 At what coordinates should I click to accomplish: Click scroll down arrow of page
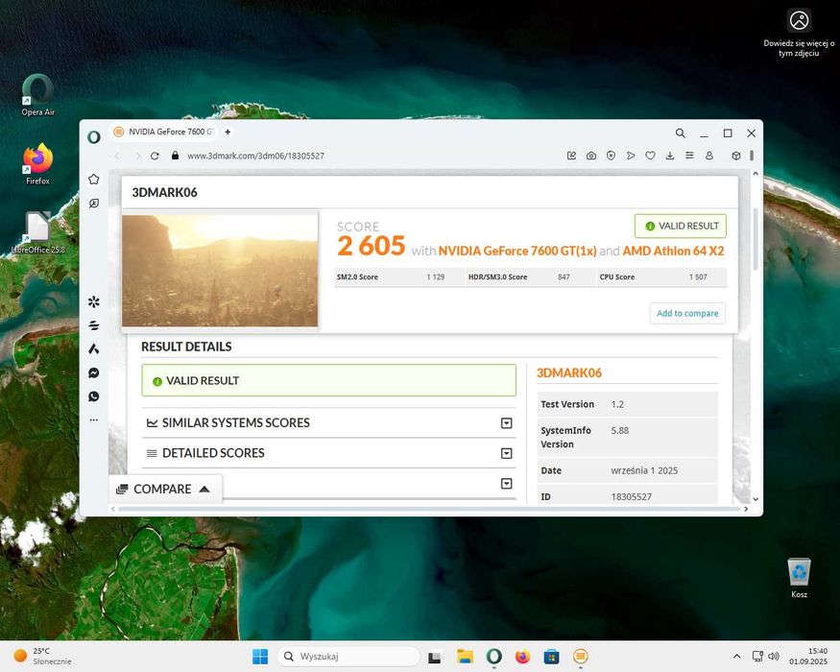point(756,499)
